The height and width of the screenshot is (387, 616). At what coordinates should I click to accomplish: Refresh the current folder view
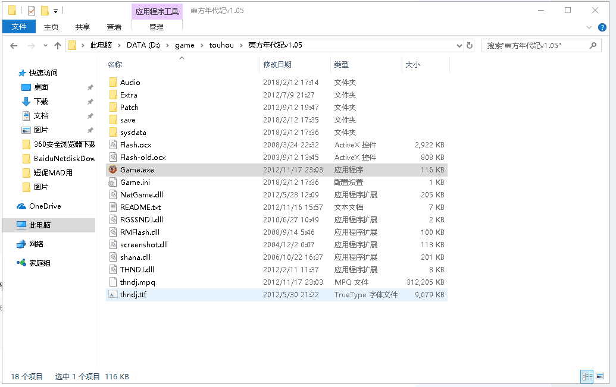click(x=470, y=46)
